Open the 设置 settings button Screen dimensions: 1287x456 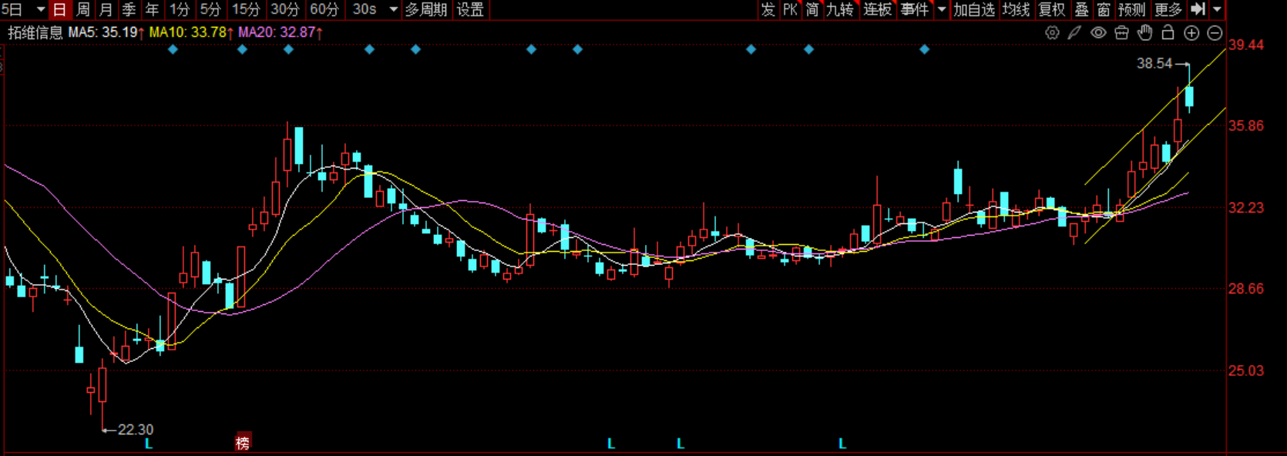(x=470, y=9)
